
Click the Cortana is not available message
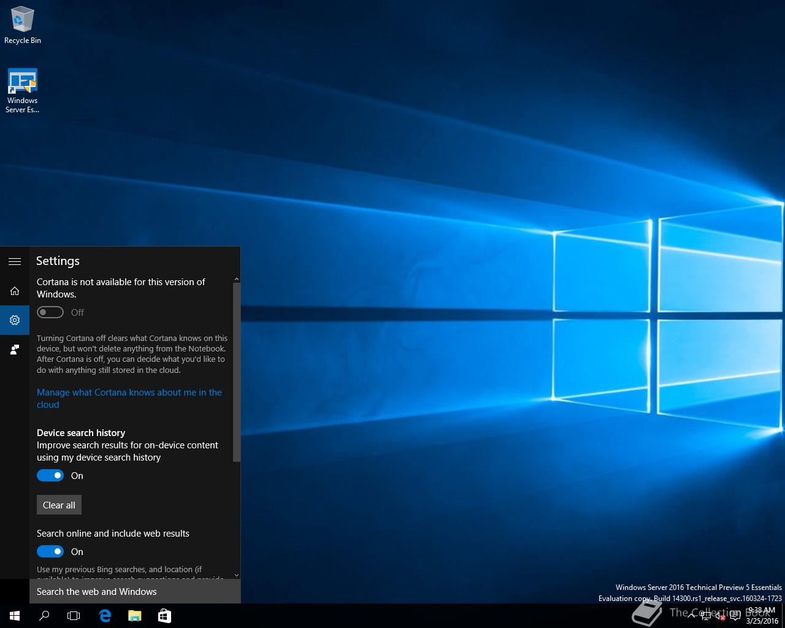[x=121, y=288]
